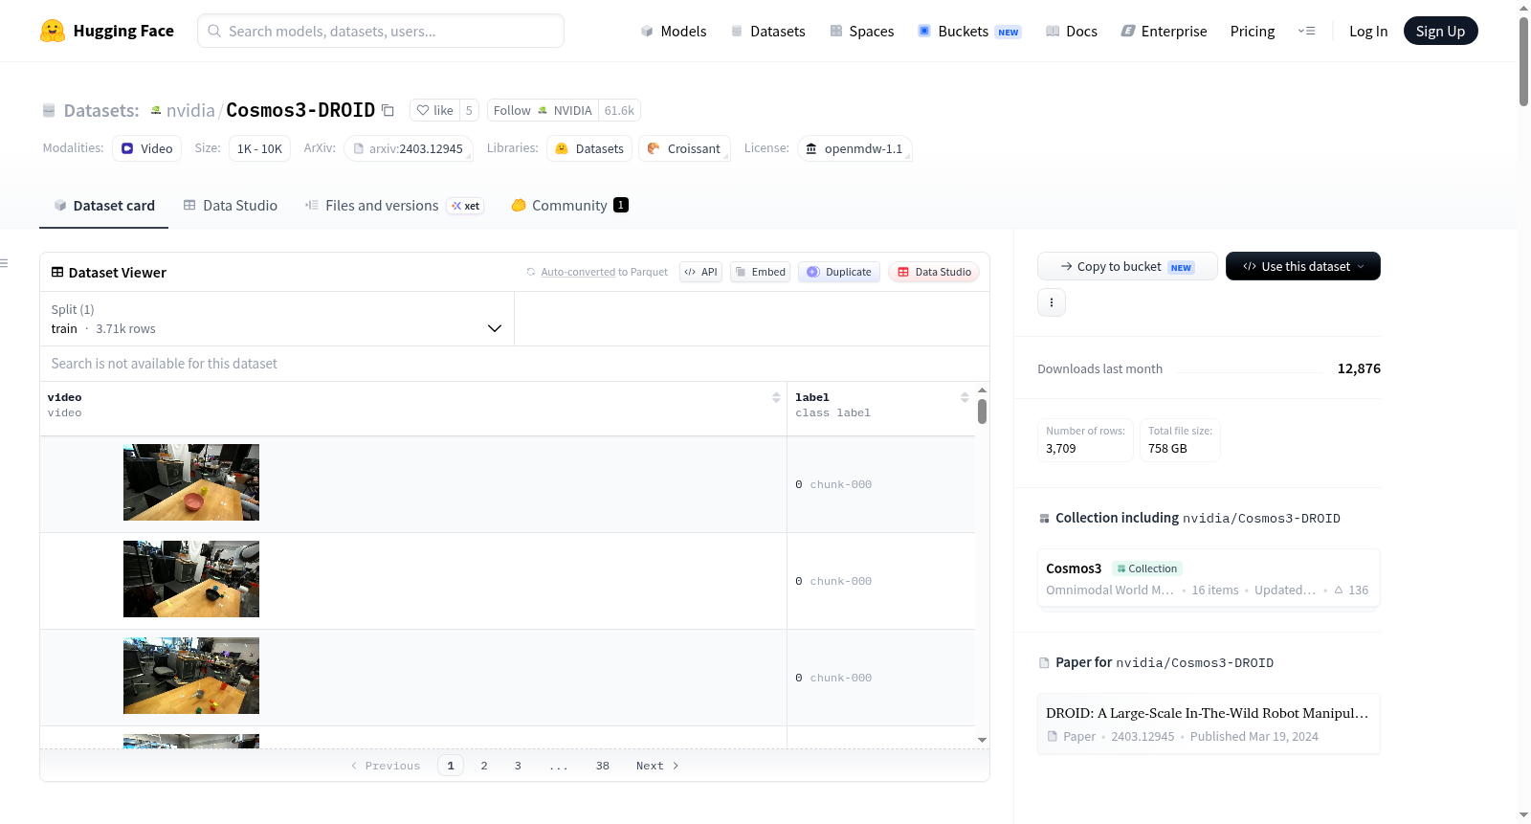This screenshot has height=824, width=1531.
Task: Follow the NVIDIA organization
Action: tap(543, 110)
